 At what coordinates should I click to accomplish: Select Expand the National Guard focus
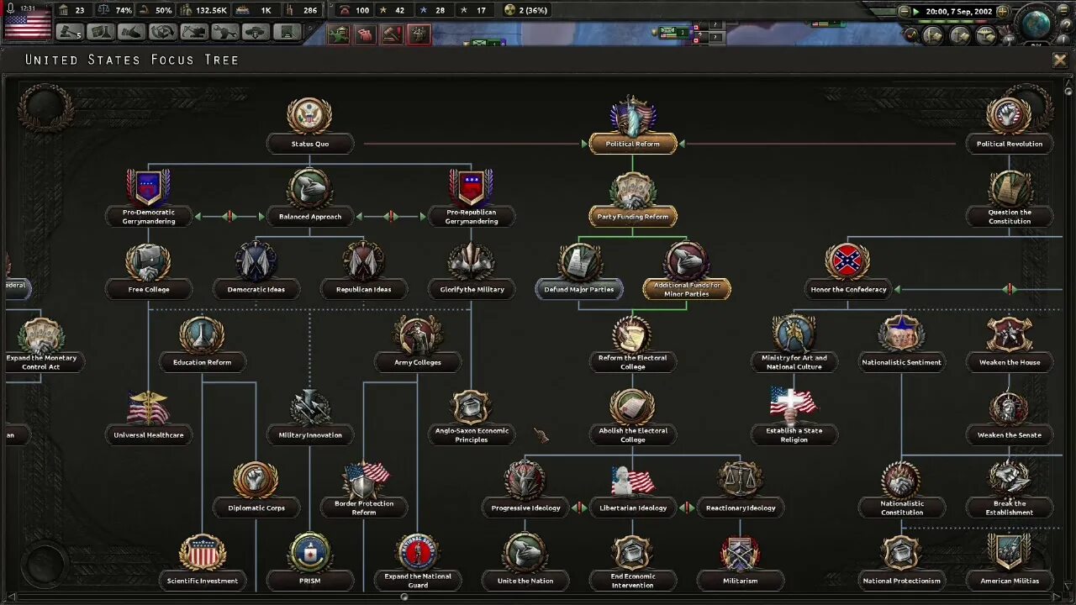418,581
